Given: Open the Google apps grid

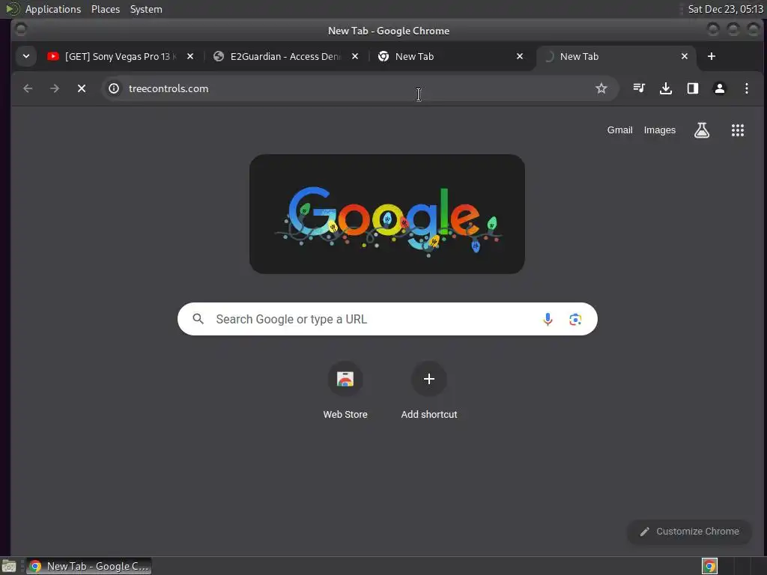Looking at the screenshot, I should coord(738,130).
